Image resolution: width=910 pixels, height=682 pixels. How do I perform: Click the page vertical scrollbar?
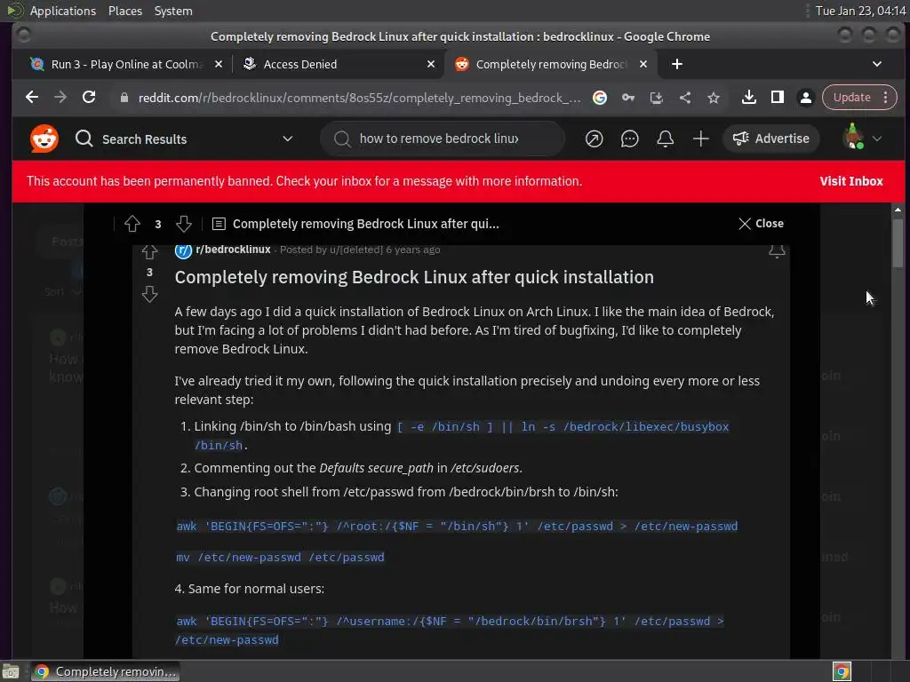[898, 242]
